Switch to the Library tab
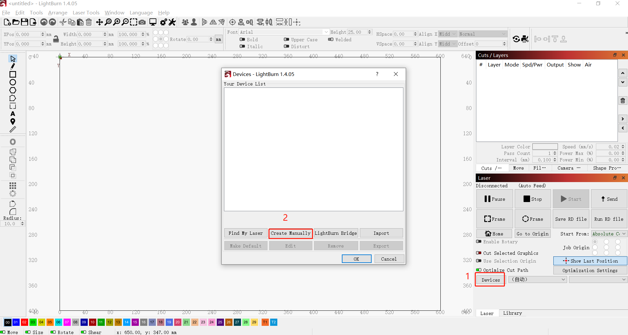 click(512, 313)
